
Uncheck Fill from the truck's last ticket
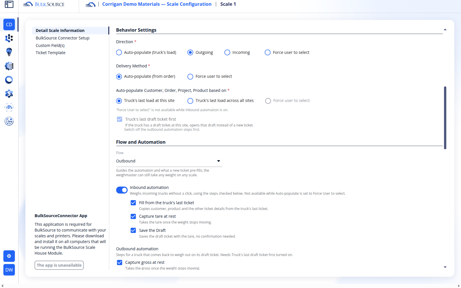pyautogui.click(x=133, y=203)
